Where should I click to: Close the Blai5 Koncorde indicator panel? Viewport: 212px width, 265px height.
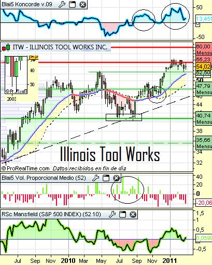click(82, 4)
